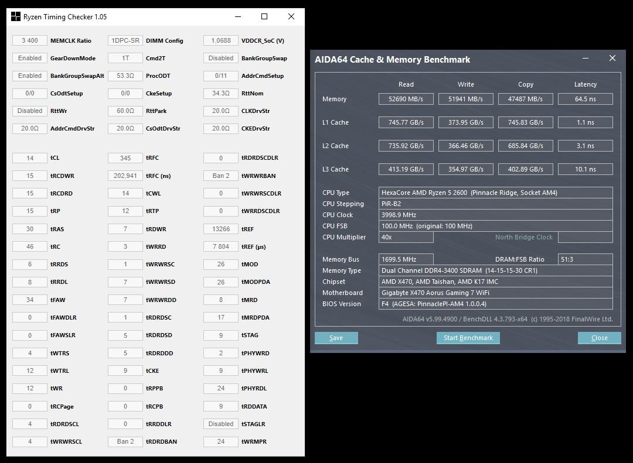Viewport: 633px width, 463px height.
Task: Click the RttPark value 60.0Ω
Action: pos(125,111)
